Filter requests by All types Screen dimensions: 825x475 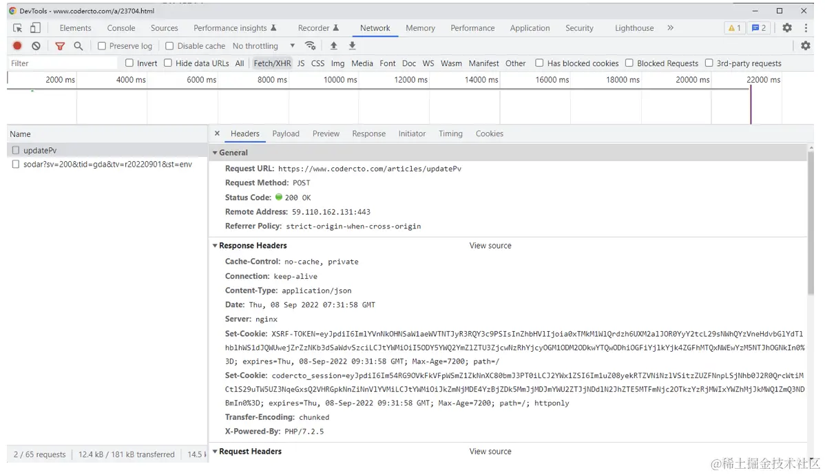click(x=240, y=63)
